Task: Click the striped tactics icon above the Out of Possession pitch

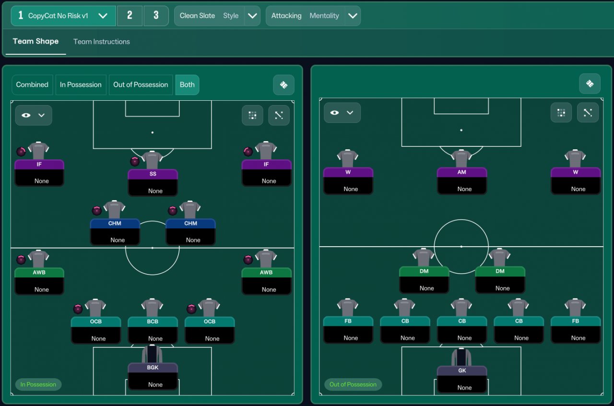Action: coord(590,84)
